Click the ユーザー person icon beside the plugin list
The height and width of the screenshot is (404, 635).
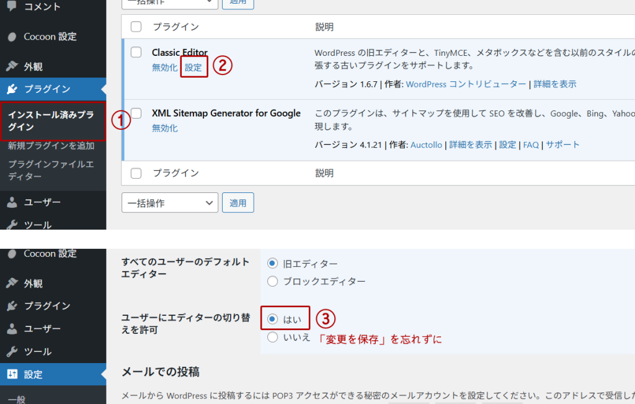tap(12, 202)
